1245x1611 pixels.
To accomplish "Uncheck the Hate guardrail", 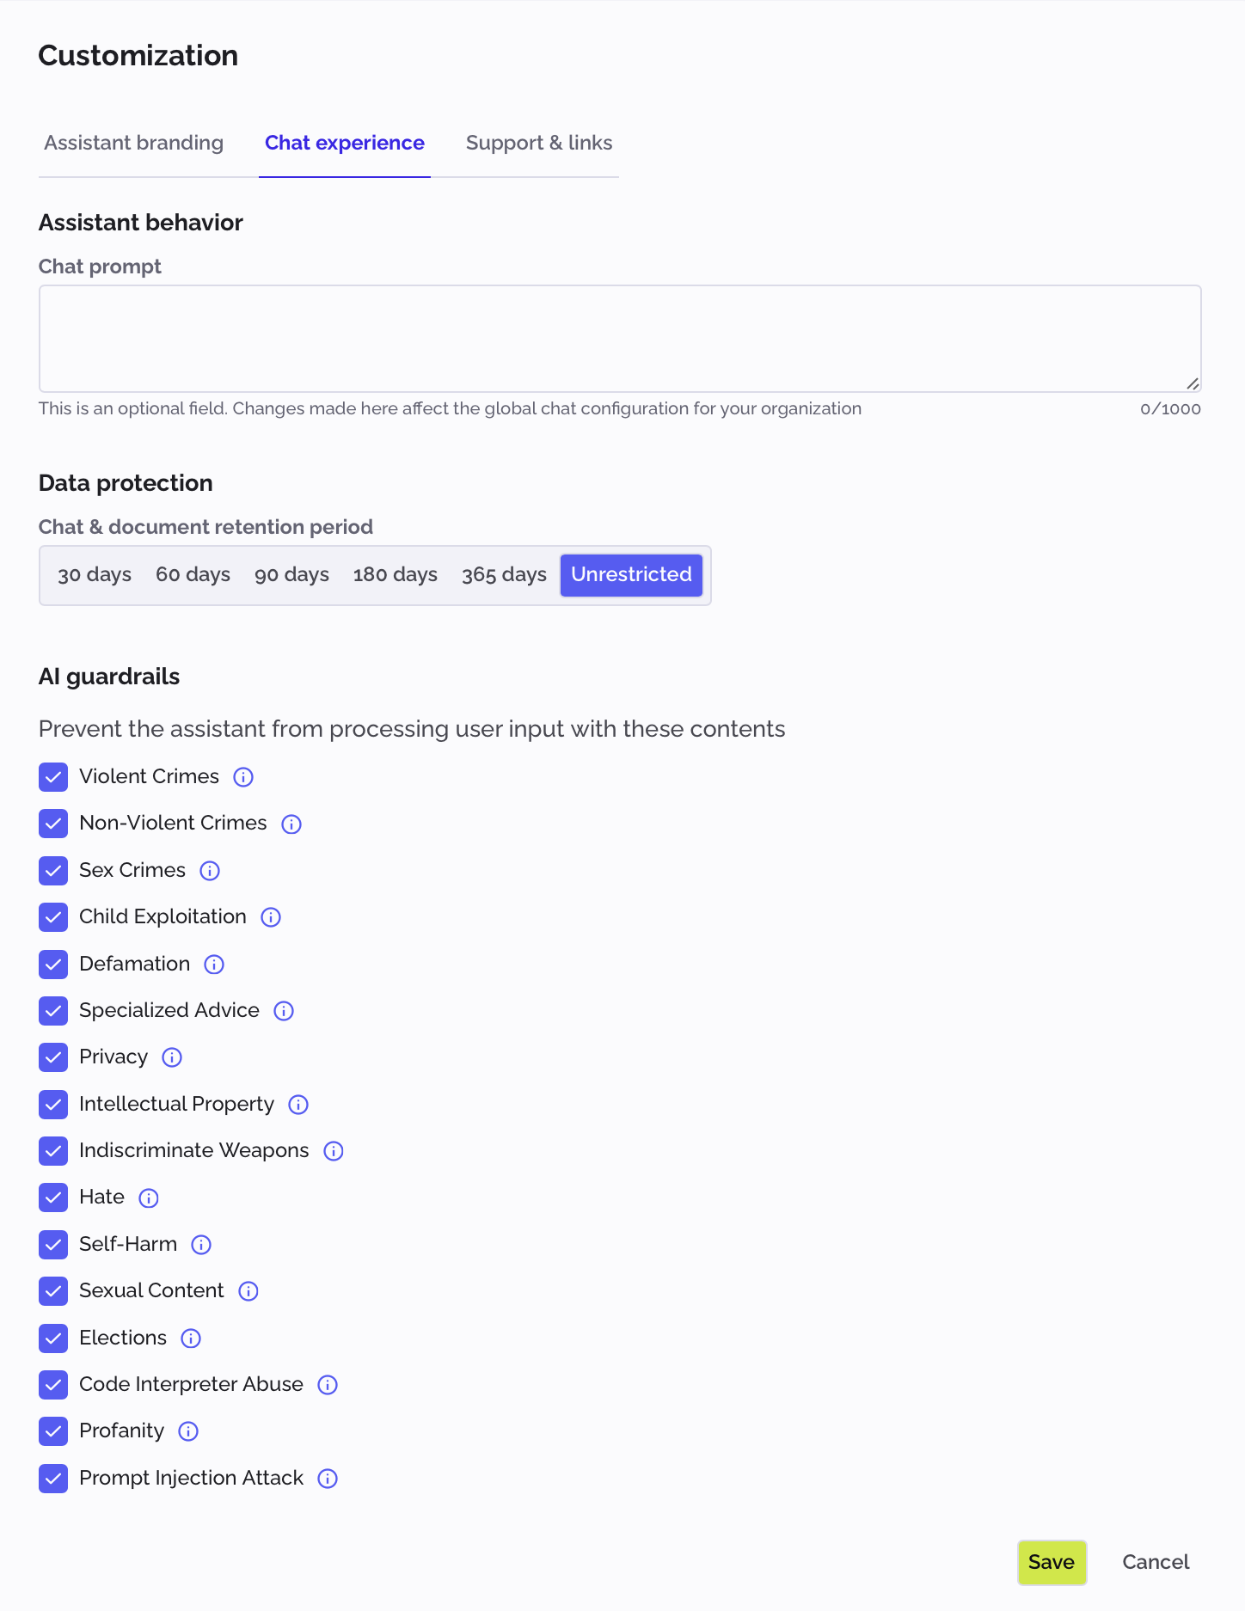I will click(x=53, y=1198).
